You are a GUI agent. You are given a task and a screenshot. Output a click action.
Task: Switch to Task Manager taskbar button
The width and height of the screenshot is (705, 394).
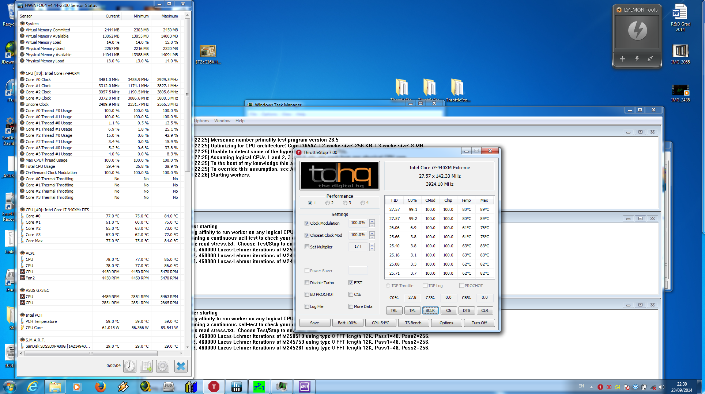282,387
